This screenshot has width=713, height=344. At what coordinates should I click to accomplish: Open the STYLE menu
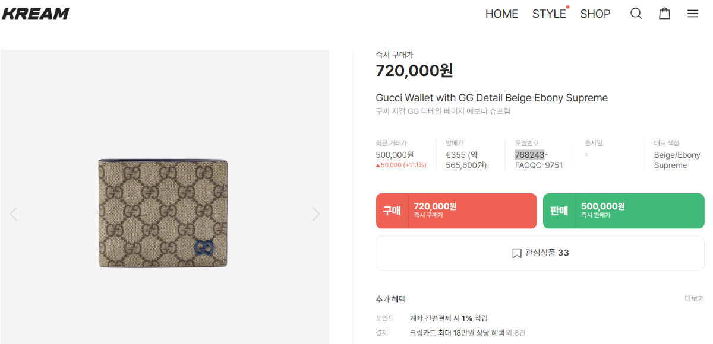[x=548, y=14]
